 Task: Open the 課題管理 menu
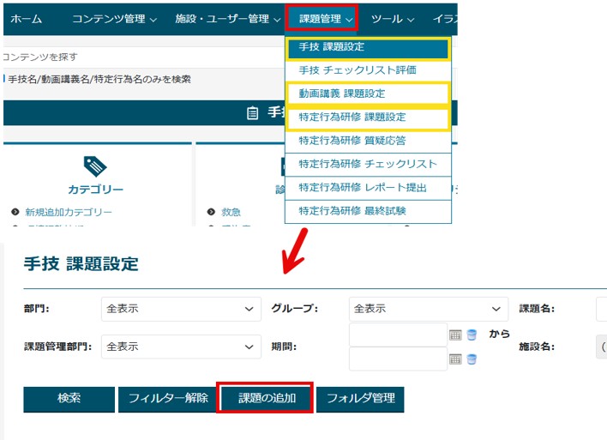tap(322, 18)
